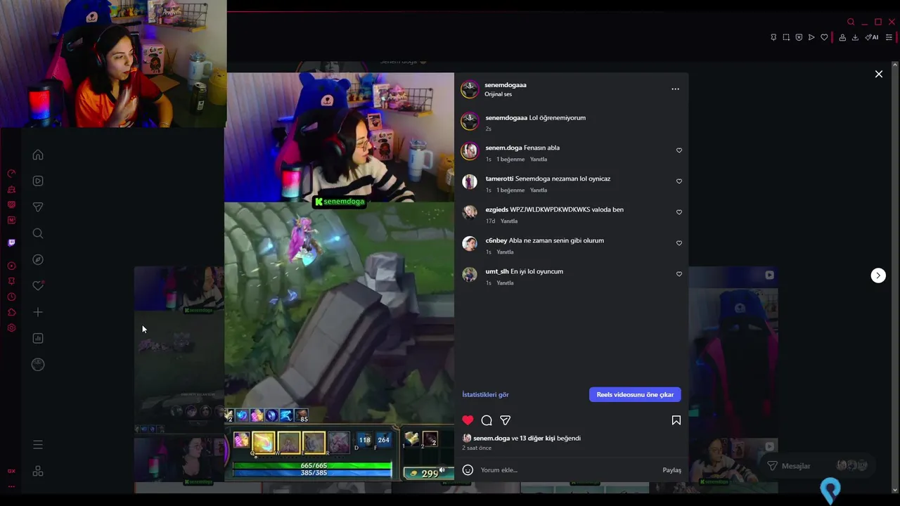This screenshot has height=506, width=900.
Task: Open the AI assistant button
Action: pos(872,37)
